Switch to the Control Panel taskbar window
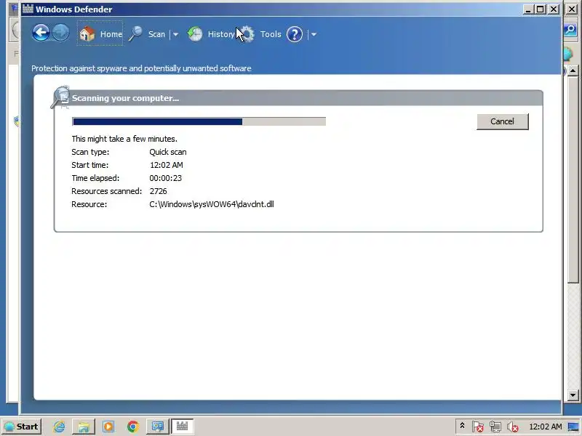Viewport: 582px width, 436px height. pyautogui.click(x=157, y=427)
